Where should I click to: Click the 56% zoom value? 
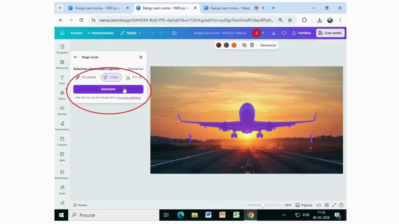288,205
